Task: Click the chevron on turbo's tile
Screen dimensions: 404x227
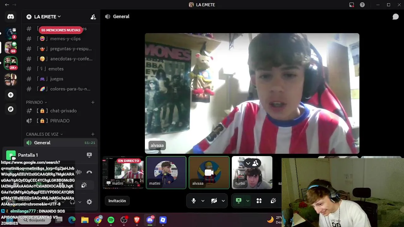Action: (x=248, y=163)
